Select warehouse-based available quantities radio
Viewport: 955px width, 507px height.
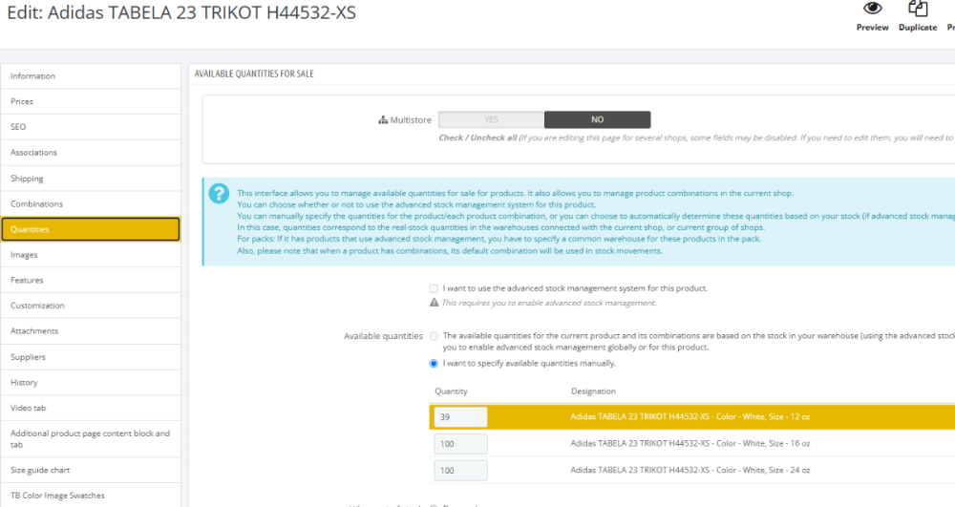[x=434, y=336]
